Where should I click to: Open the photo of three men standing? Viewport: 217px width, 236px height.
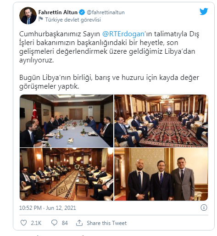pyautogui.click(x=161, y=174)
